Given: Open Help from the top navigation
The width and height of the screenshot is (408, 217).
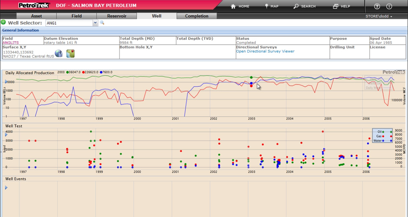Looking at the screenshot, I should tap(341, 7).
